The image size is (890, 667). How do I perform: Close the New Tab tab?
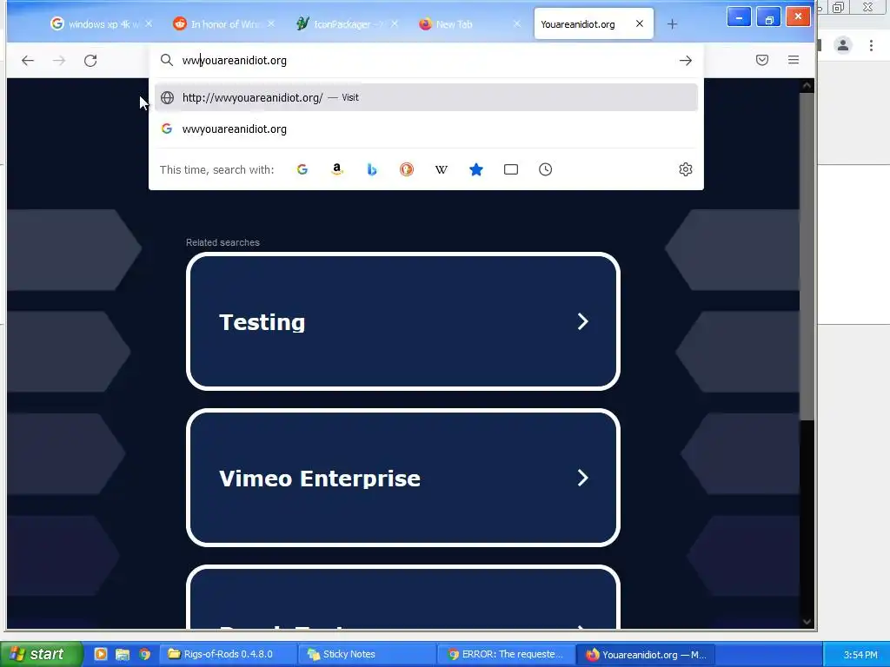click(516, 23)
